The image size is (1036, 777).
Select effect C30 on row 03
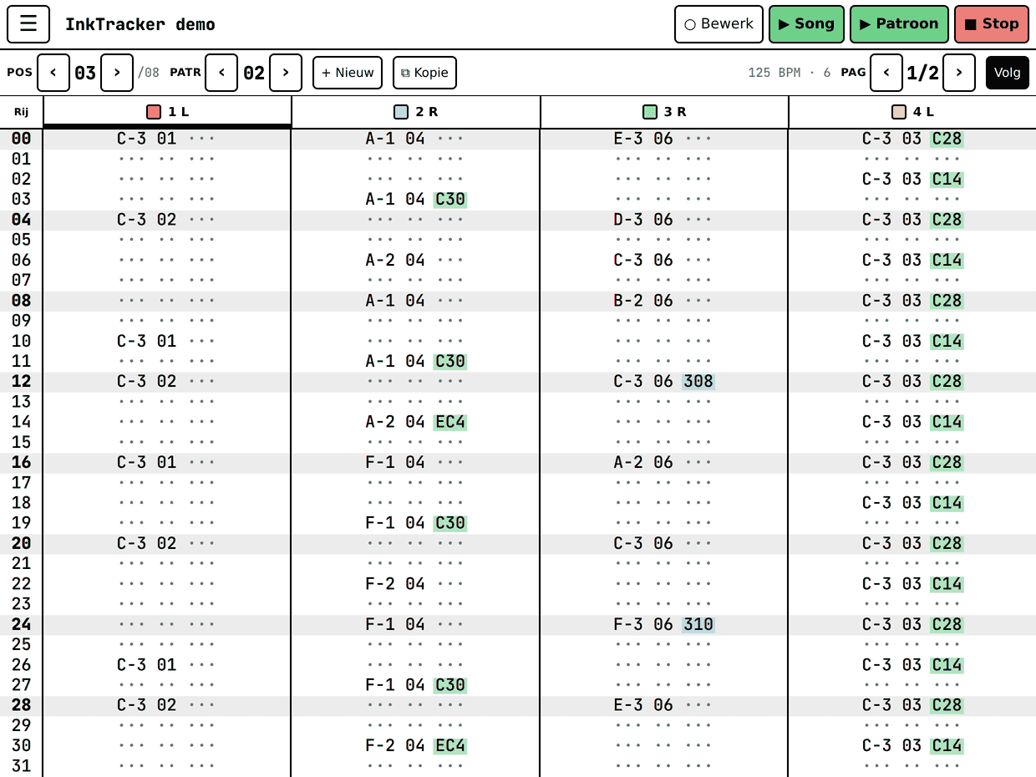450,200
